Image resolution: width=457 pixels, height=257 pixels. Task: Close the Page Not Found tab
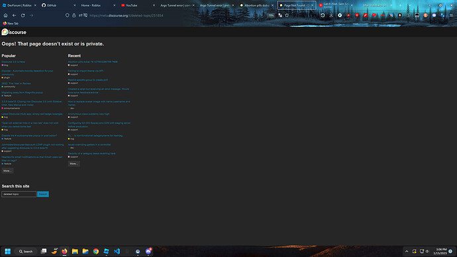coord(312,5)
